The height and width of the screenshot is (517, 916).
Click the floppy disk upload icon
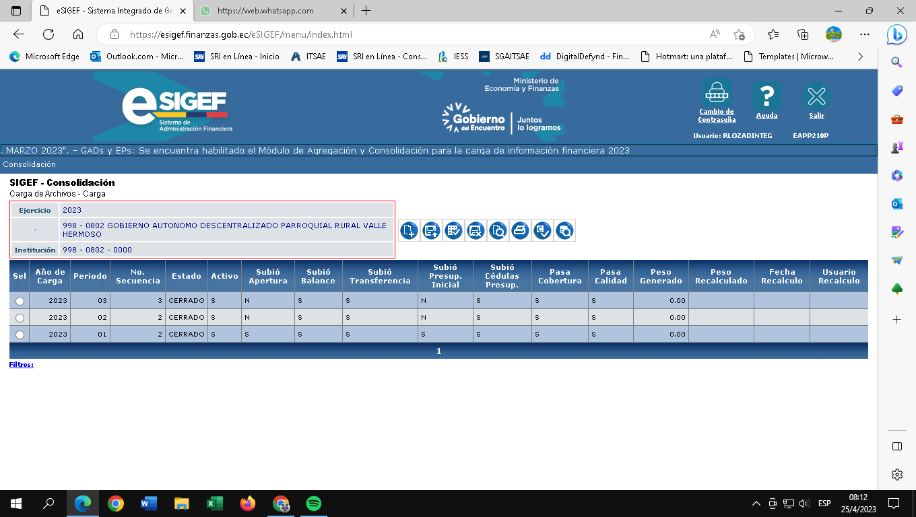[431, 231]
